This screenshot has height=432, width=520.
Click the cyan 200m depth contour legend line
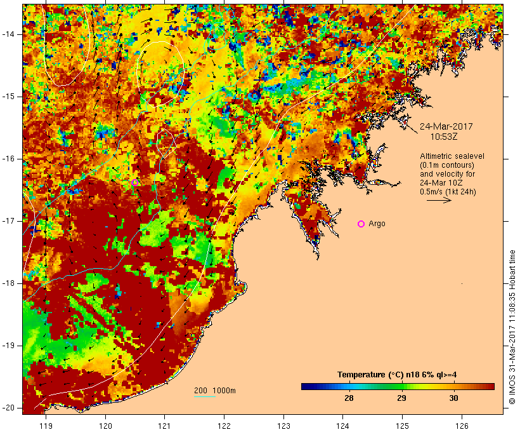point(205,396)
